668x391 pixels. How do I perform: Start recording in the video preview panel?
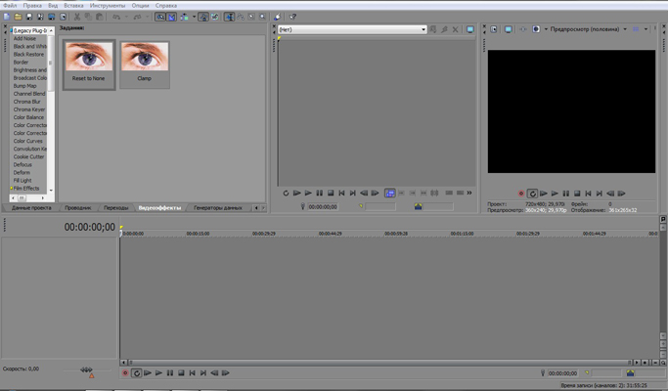[520, 194]
